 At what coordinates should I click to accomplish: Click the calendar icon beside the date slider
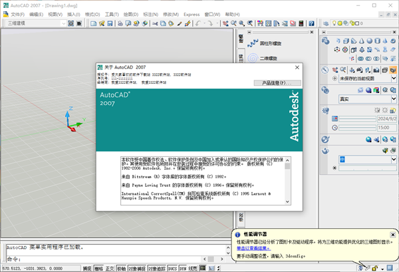click(x=334, y=118)
